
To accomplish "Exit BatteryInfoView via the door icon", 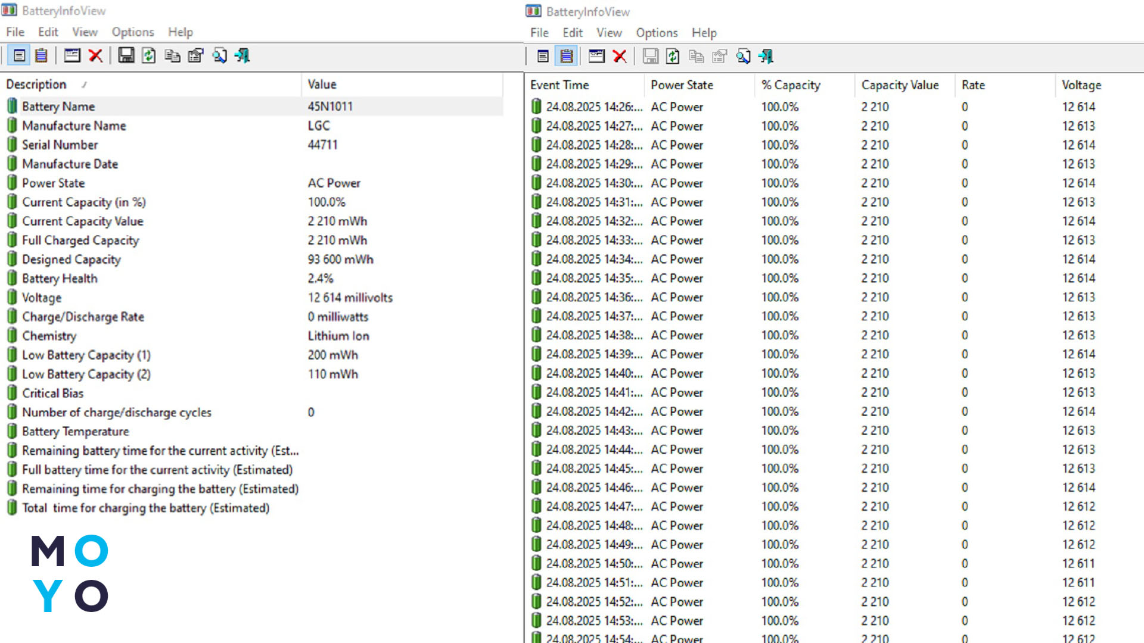I will point(243,56).
